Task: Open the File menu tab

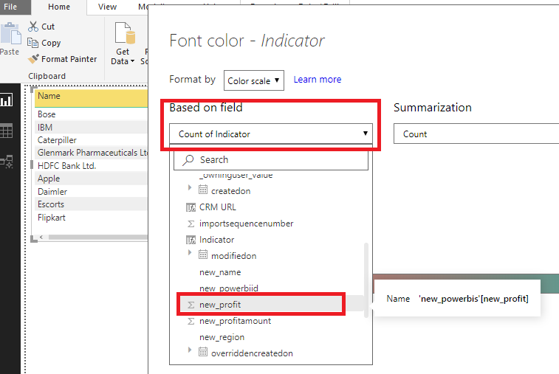Action: coord(11,7)
